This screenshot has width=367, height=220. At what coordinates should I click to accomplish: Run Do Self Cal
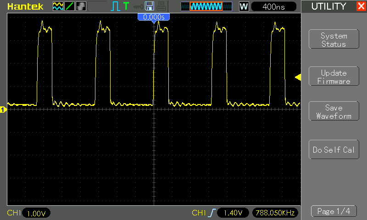pos(334,150)
